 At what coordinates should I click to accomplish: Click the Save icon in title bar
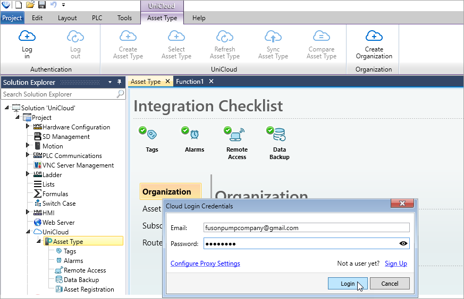[x=41, y=5]
